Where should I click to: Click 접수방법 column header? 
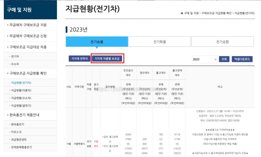pyautogui.click(x=110, y=87)
